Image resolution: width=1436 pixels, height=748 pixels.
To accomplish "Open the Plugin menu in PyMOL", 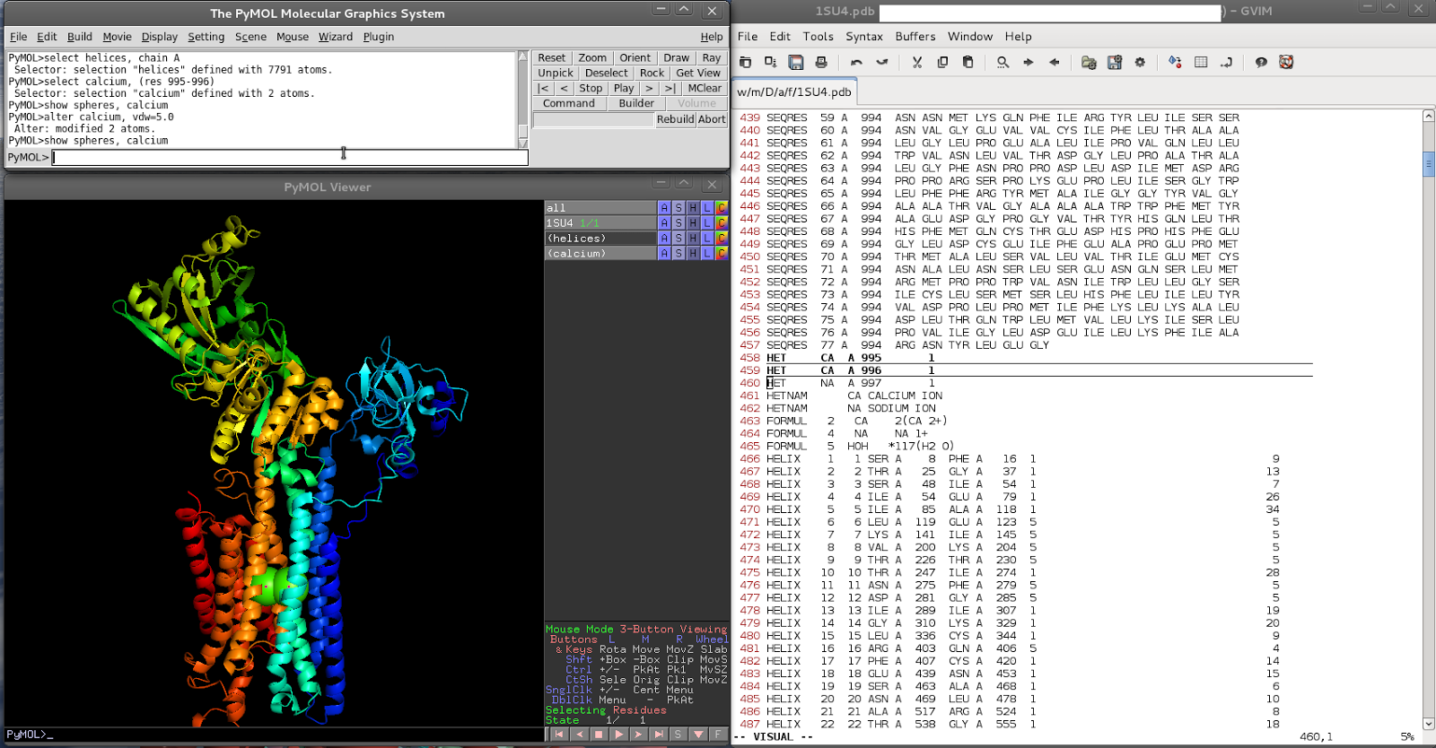I will tap(379, 37).
